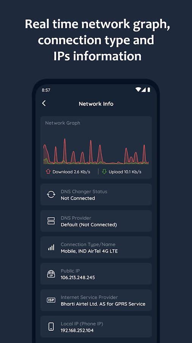Viewport: 192px width, 343px height.
Task: Click the DNS Provider server icon
Action: 51,221
